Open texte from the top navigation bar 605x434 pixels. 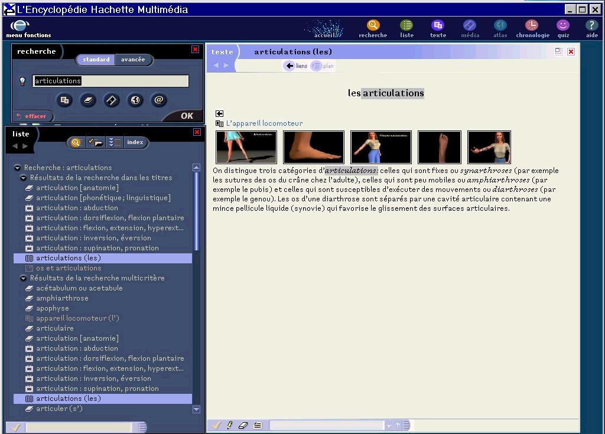tap(438, 29)
